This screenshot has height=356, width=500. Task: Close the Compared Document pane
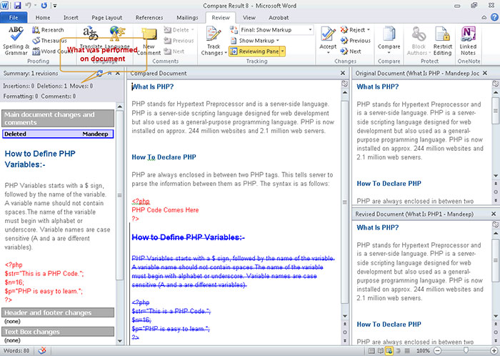(x=343, y=73)
